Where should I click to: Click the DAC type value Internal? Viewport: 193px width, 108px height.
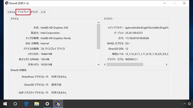coord(45,44)
